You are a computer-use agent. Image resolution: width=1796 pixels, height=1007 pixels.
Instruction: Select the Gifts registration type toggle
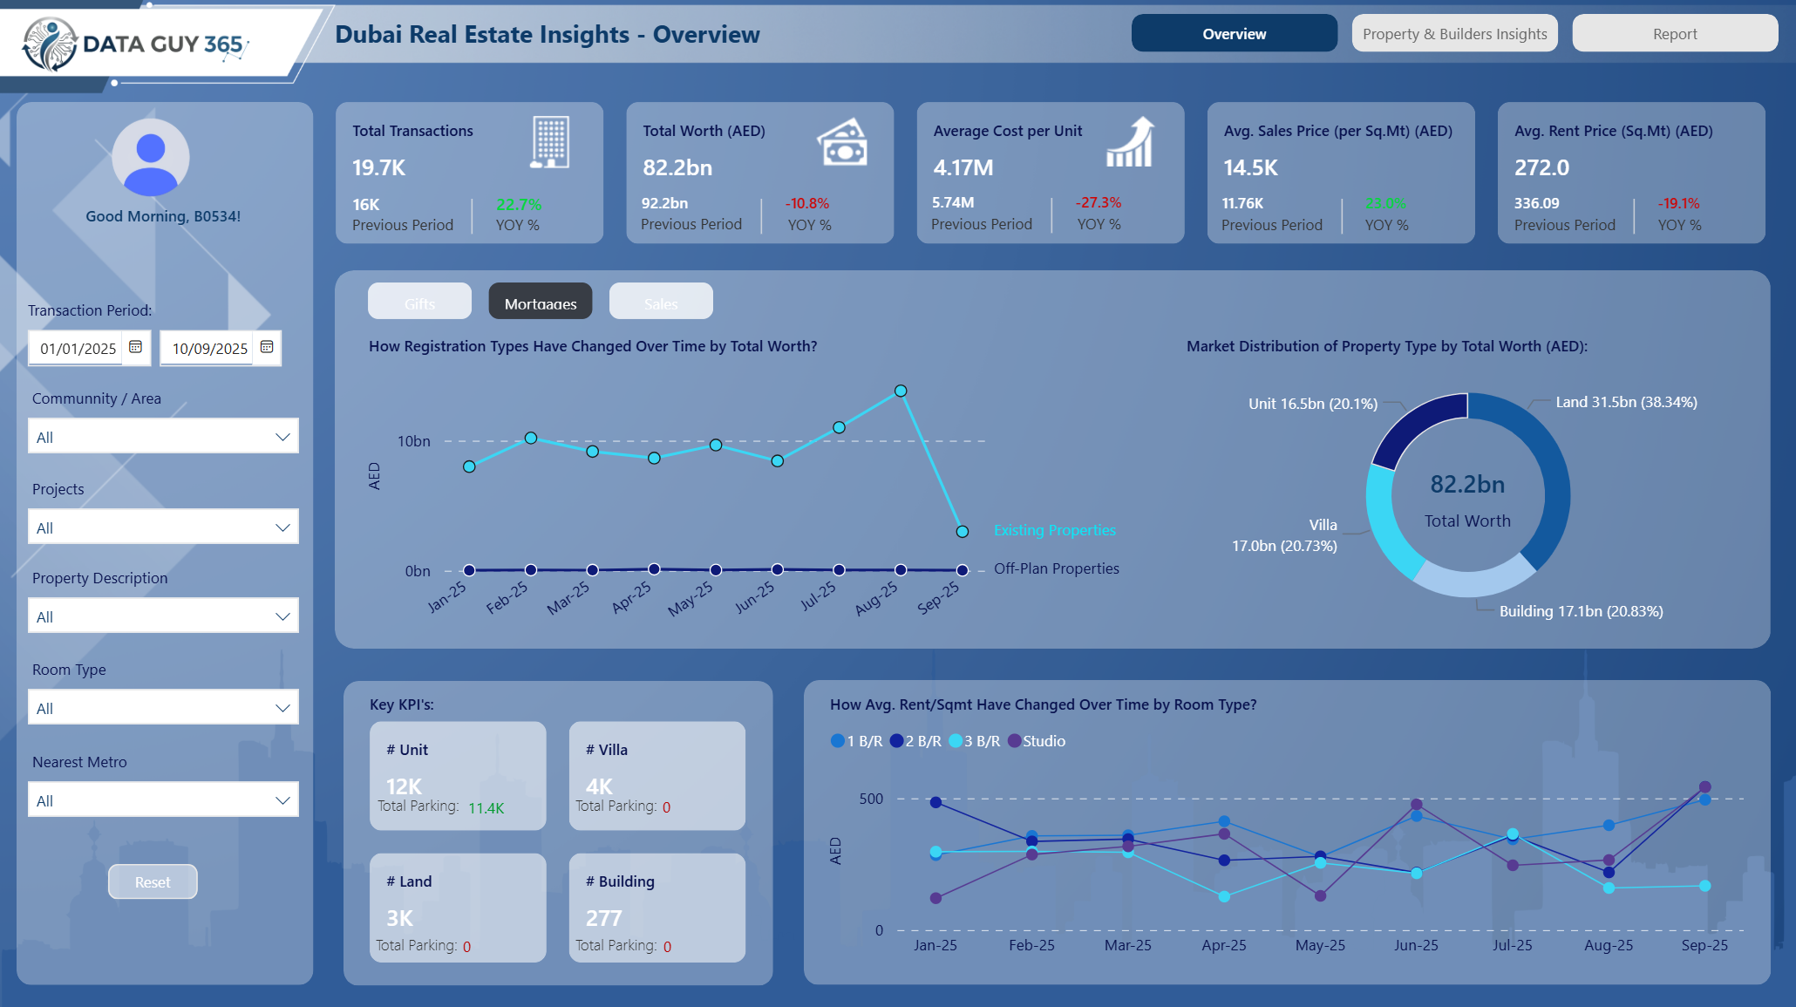click(x=419, y=302)
